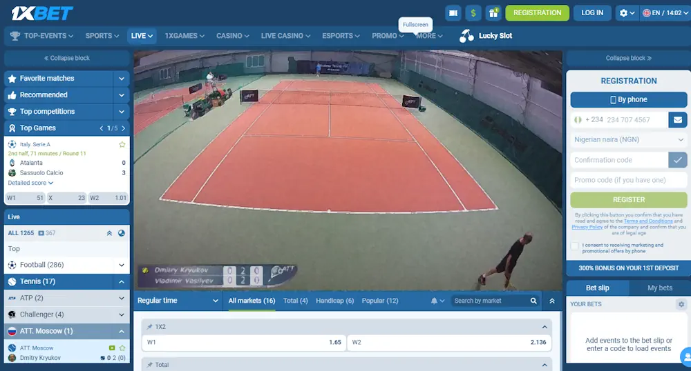Click the Promo code field
Screen dimensions: 691x371
pyautogui.click(x=628, y=180)
